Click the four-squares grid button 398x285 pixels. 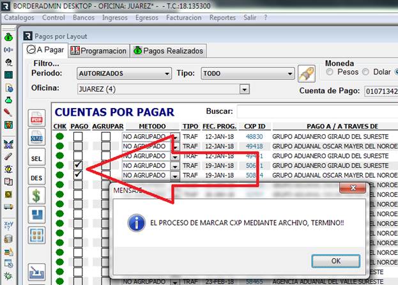point(36,235)
